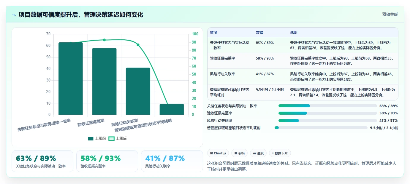Click the progress bar for 关键任务状态与实际活动一致率
410x184 pixels.
click(x=328, y=106)
